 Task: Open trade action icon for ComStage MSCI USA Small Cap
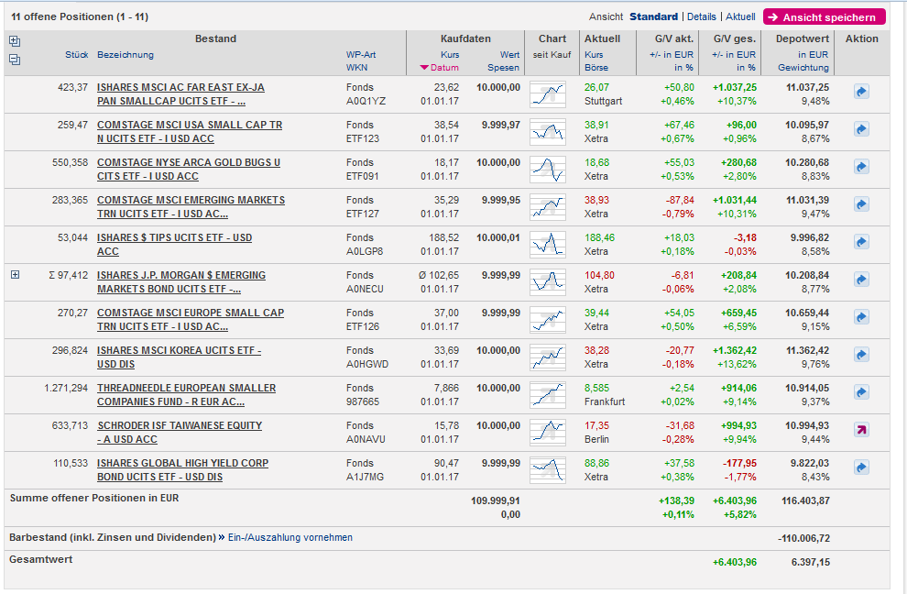(861, 129)
